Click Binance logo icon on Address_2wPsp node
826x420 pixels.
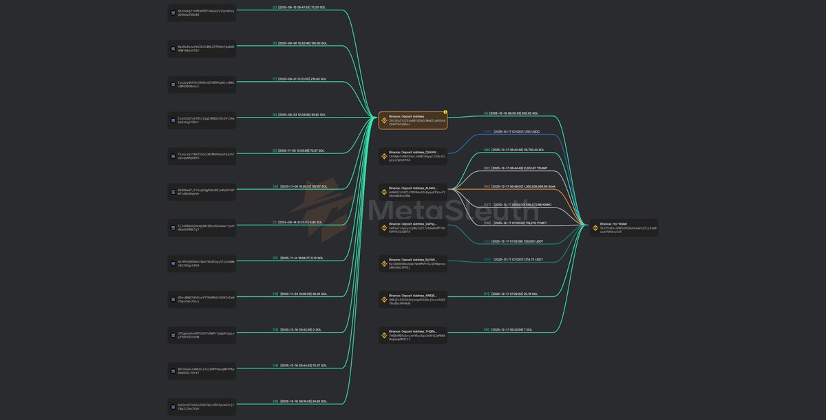point(384,228)
